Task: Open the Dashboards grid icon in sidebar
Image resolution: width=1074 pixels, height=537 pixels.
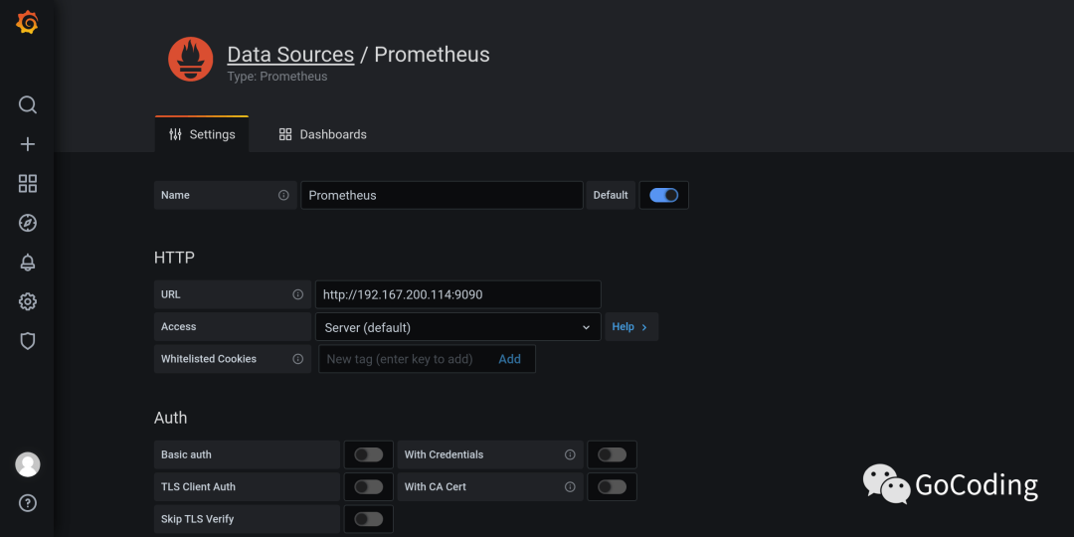Action: click(x=28, y=184)
